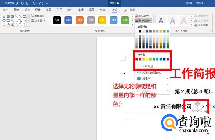Expand the shapes gallery More arrow
The height and width of the screenshot is (140, 215).
pos(28,25)
